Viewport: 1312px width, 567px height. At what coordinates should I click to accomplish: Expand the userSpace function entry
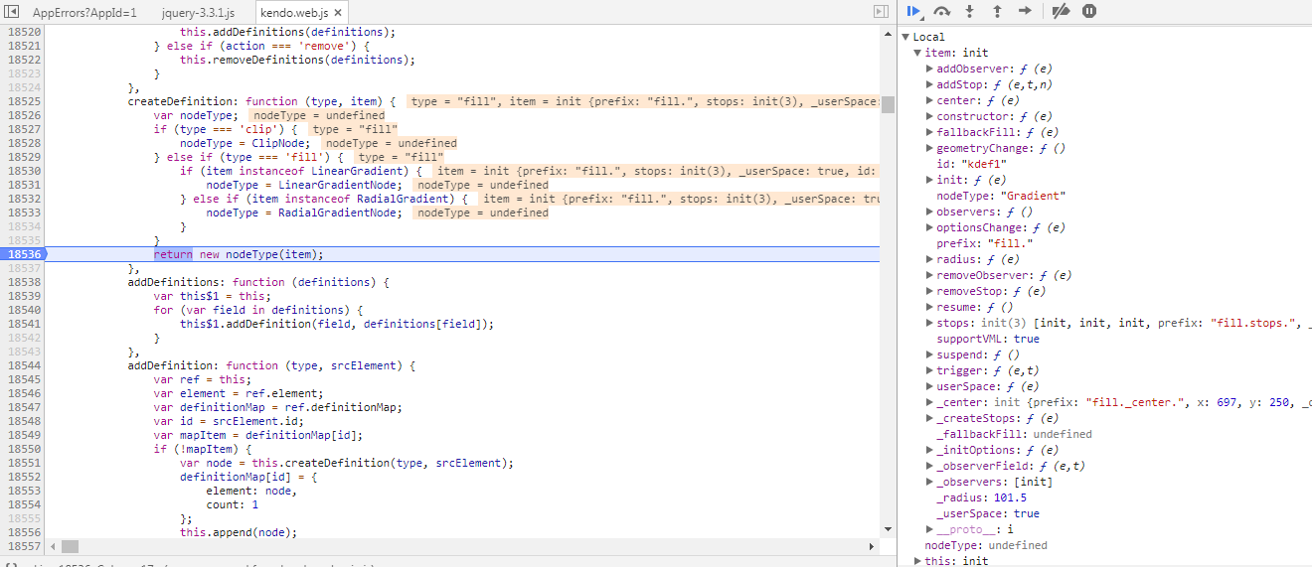(x=929, y=386)
